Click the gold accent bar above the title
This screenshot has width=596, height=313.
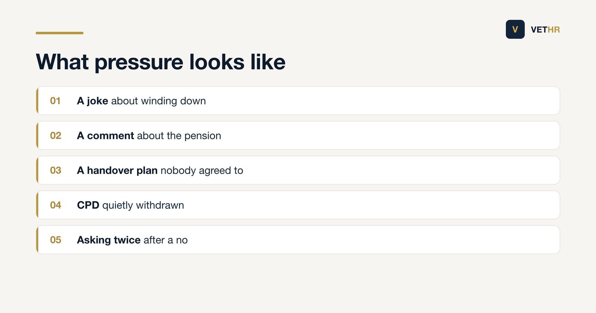[x=60, y=33]
